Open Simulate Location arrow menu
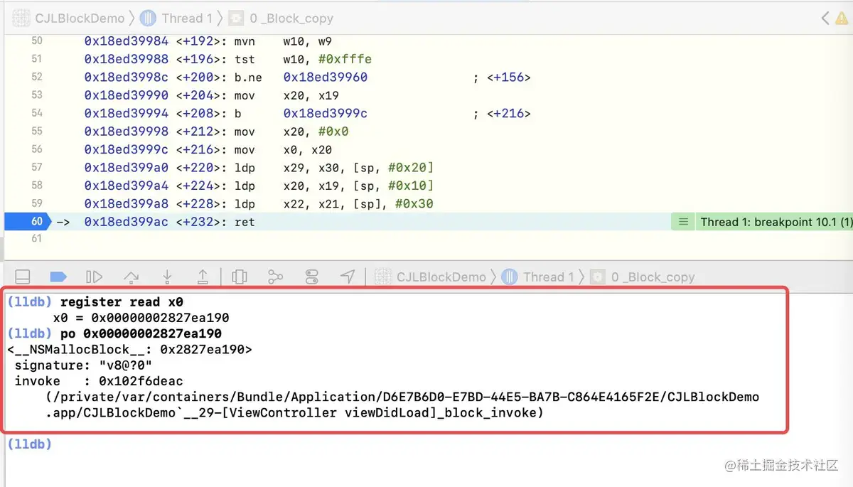The width and height of the screenshot is (853, 487). [x=347, y=277]
